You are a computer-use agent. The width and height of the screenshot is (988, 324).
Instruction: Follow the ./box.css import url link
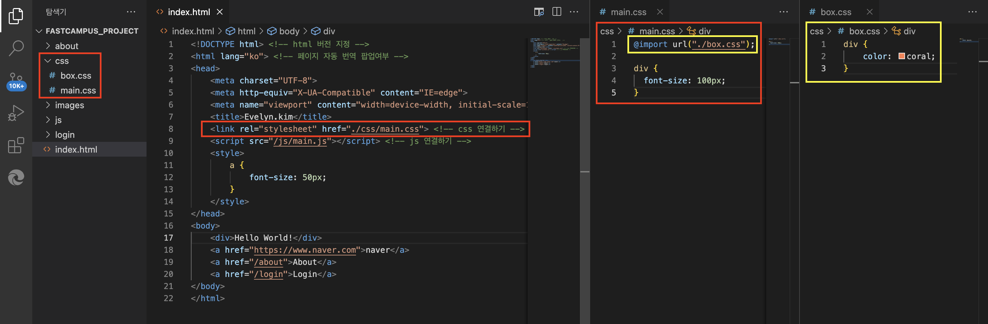(x=719, y=44)
